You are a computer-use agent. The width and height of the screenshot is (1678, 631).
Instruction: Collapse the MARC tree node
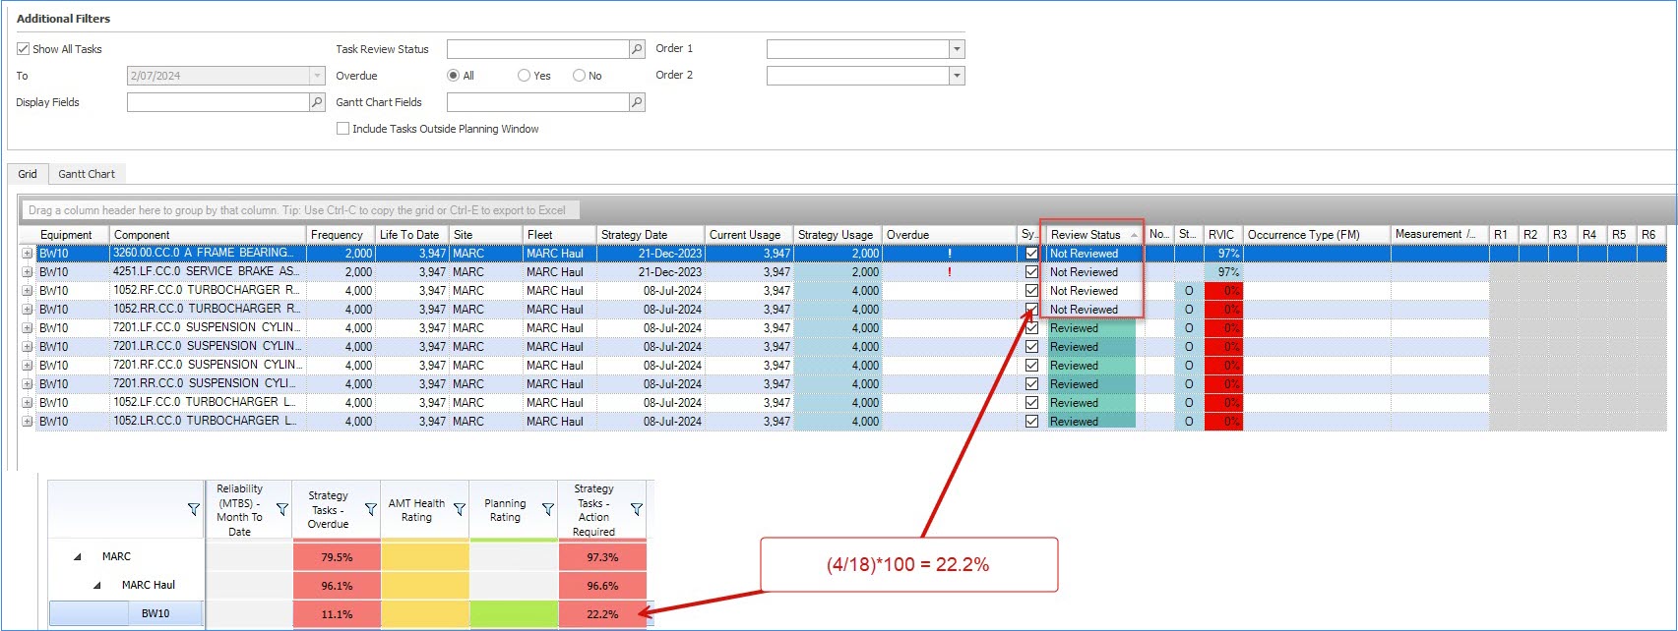[78, 557]
